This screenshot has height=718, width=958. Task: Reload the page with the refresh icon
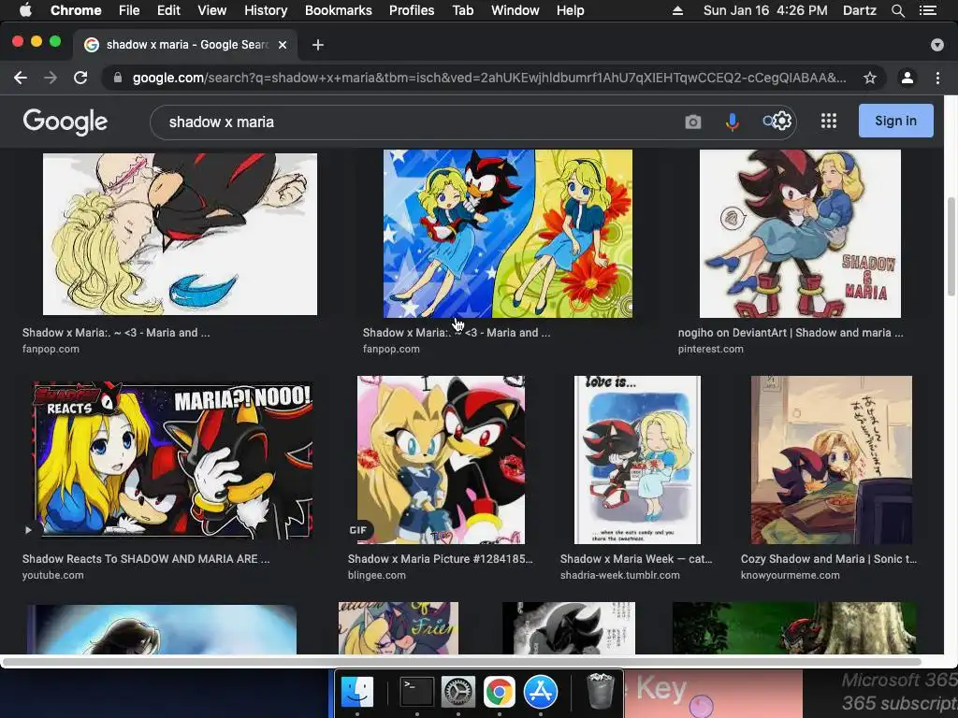(x=80, y=78)
